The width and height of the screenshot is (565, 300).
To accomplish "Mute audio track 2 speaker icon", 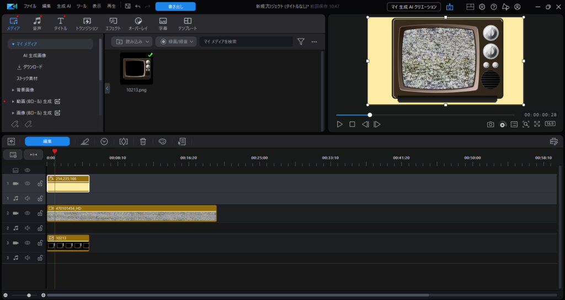I will [x=27, y=228].
